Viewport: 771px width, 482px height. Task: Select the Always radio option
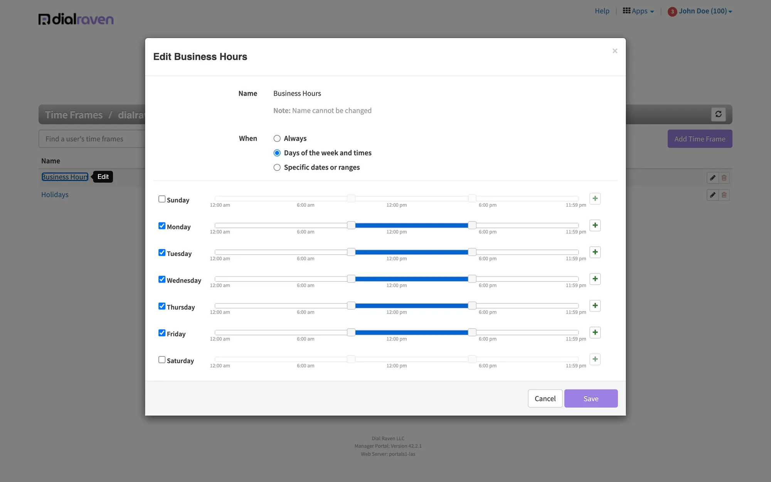pos(277,138)
